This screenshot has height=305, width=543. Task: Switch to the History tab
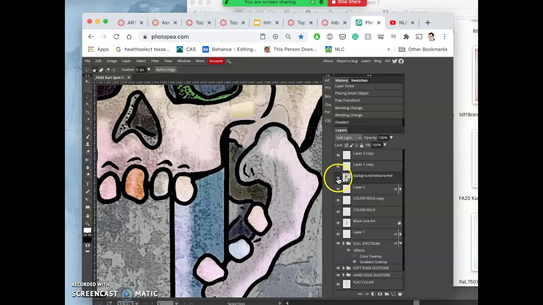pos(341,80)
